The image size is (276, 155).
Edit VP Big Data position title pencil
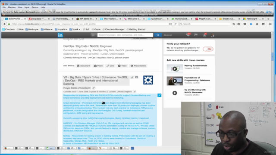[x=132, y=77]
